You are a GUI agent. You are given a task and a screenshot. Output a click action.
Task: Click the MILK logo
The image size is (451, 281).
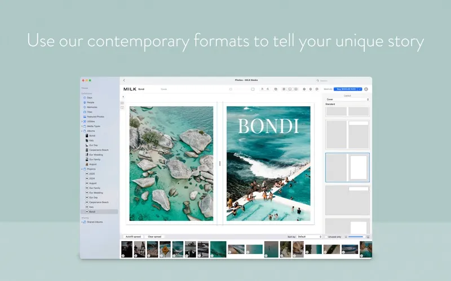coord(130,89)
